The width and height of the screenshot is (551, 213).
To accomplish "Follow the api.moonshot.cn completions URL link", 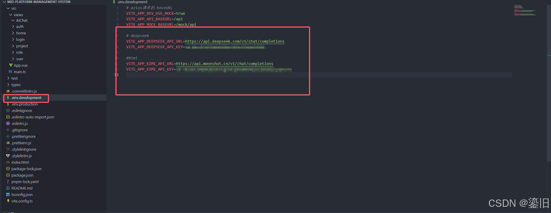I will (224, 64).
